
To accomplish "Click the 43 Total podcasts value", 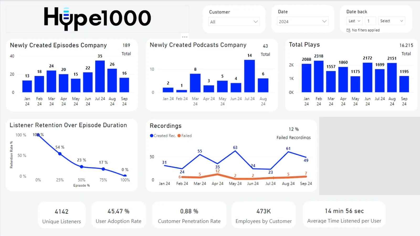I will coord(265,46).
